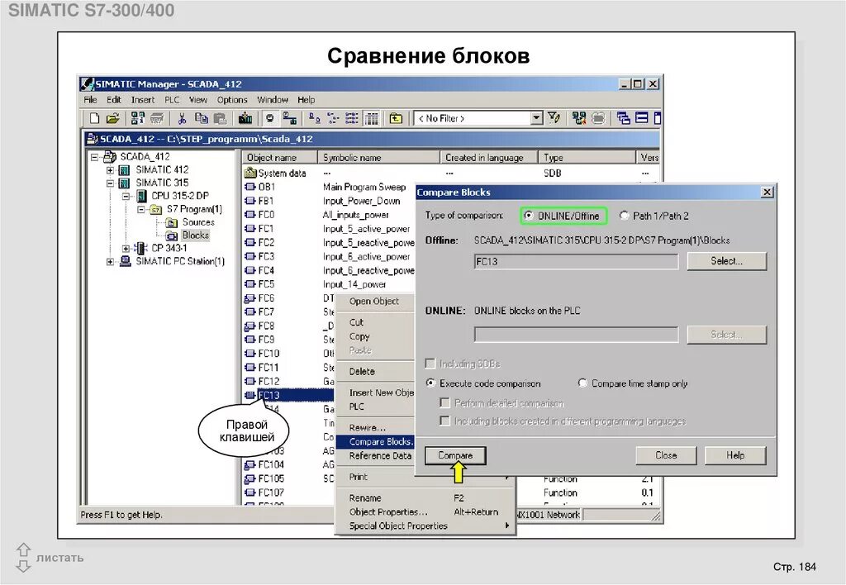Close the Compare Blocks dialog with X
The image size is (846, 585).
tap(767, 193)
